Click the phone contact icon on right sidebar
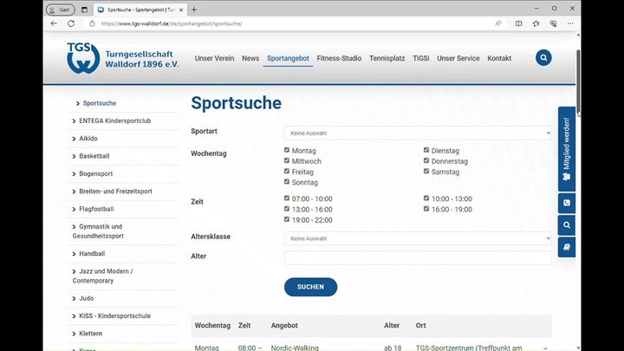This screenshot has width=624, height=351. click(566, 203)
